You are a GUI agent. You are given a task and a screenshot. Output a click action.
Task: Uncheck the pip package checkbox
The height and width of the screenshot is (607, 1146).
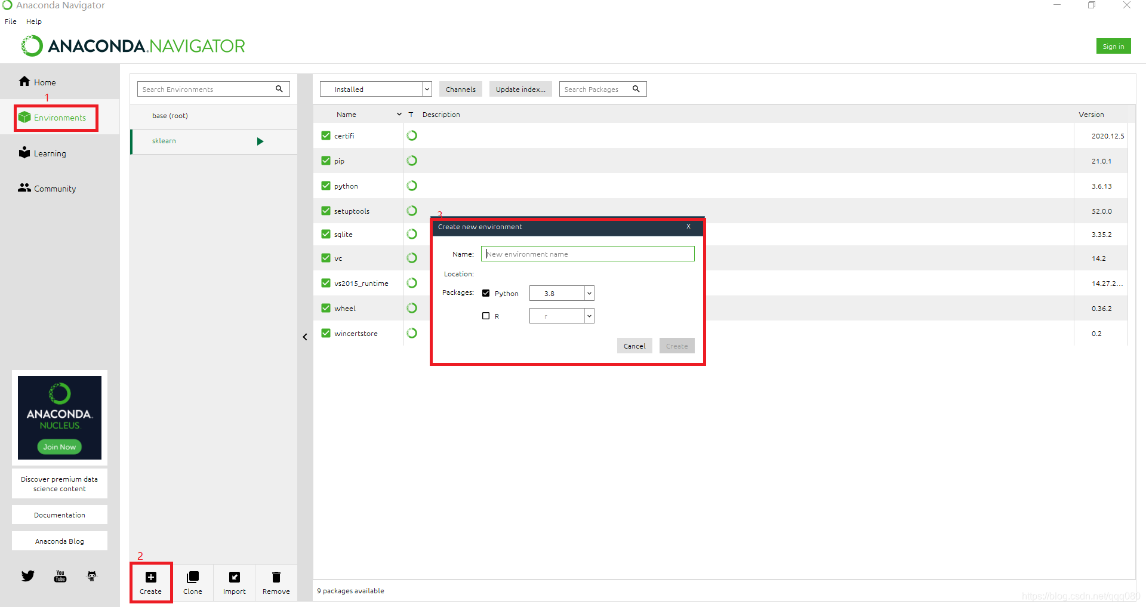326,161
